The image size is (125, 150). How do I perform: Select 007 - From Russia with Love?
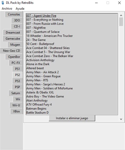point(72,24)
